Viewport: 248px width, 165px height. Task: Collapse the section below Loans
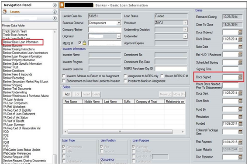tap(55, 18)
